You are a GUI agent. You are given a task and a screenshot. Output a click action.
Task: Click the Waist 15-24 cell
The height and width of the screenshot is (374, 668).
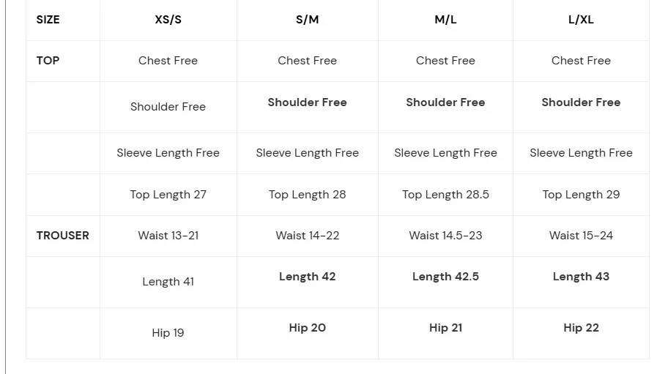tap(581, 236)
